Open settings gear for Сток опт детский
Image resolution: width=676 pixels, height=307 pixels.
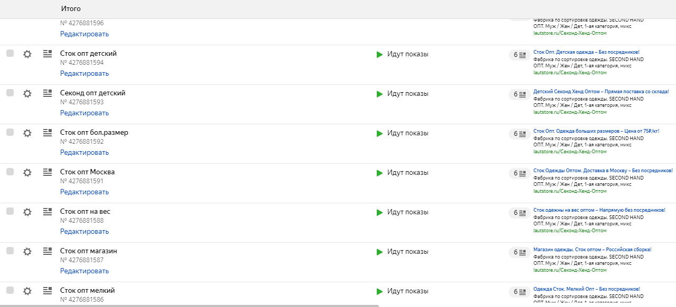point(27,54)
